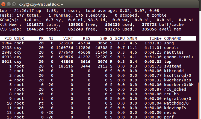Click the SHR column header
Screen dimensions: 201x119
coord(104,38)
